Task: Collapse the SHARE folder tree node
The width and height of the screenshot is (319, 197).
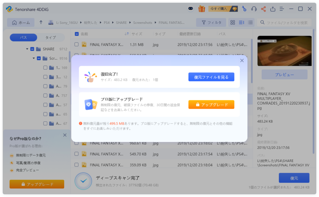Action: point(27,49)
